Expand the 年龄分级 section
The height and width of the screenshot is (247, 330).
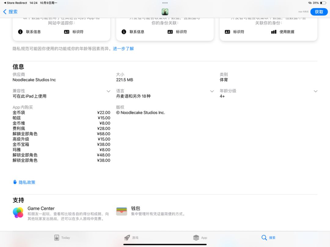(315, 91)
